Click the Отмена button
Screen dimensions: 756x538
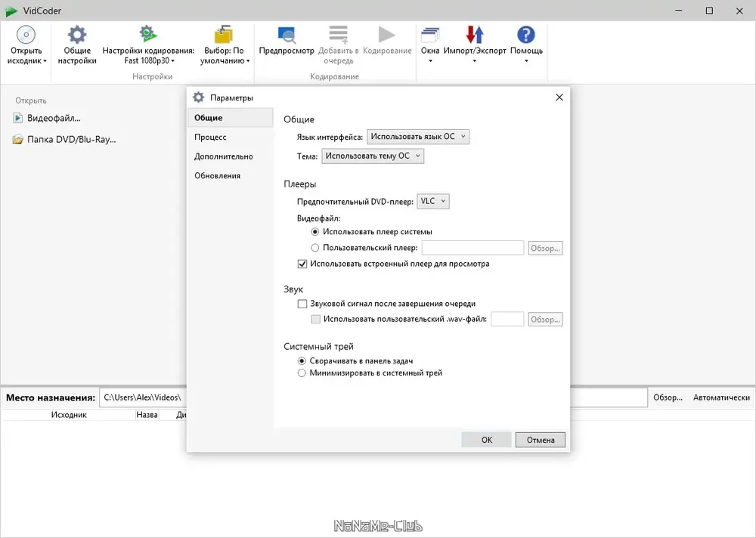540,440
